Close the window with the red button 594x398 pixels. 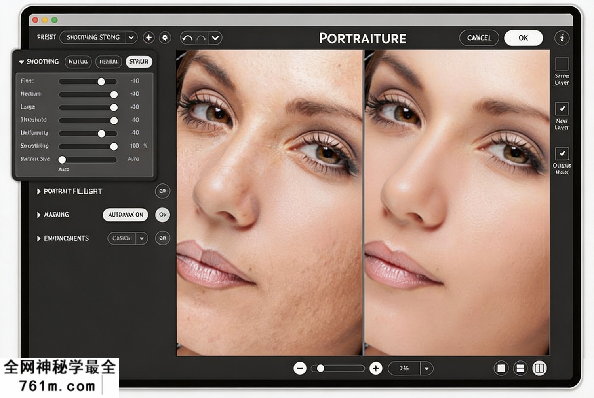coord(35,20)
